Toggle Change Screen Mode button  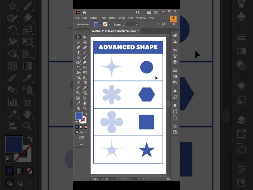click(x=81, y=138)
